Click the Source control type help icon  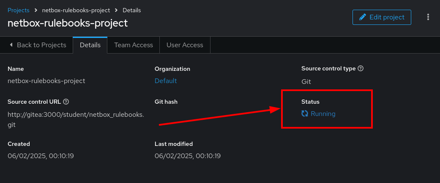click(361, 69)
